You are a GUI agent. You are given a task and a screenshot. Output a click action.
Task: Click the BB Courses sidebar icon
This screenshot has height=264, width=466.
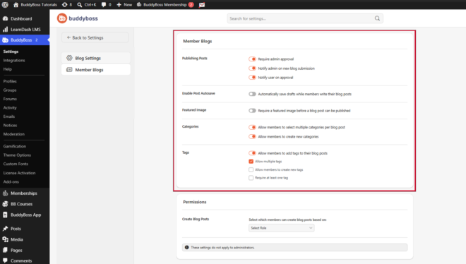click(6, 204)
